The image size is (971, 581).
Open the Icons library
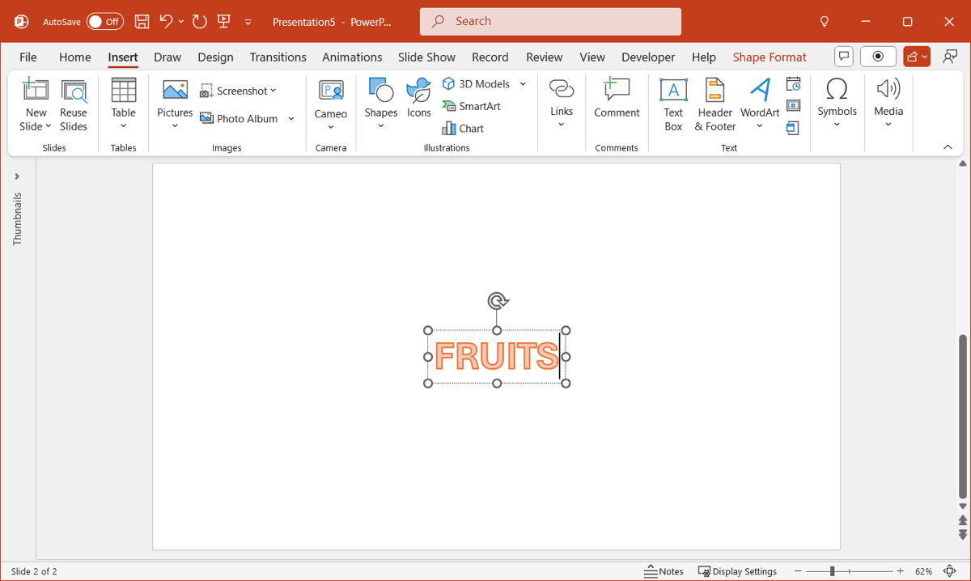coord(419,99)
